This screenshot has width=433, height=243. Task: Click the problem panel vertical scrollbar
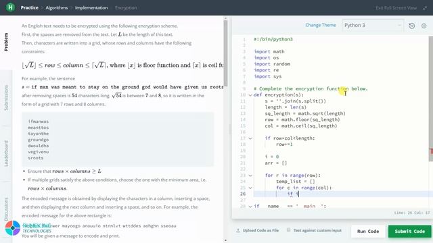click(225, 54)
